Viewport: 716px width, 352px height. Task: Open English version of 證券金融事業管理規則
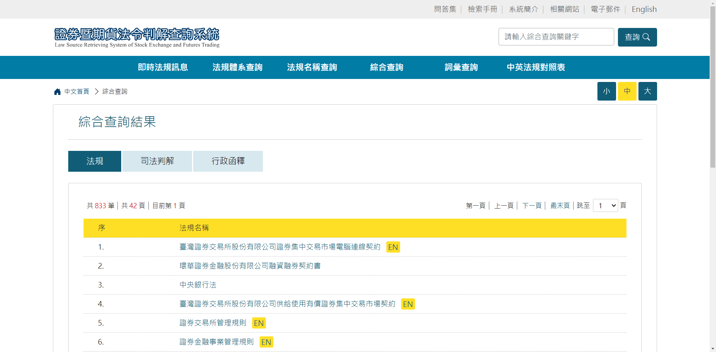pyautogui.click(x=266, y=342)
